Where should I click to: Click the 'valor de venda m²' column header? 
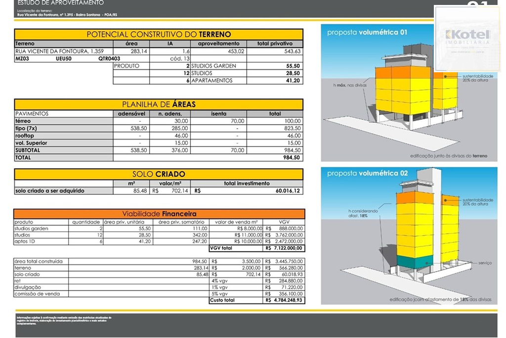(x=236, y=222)
